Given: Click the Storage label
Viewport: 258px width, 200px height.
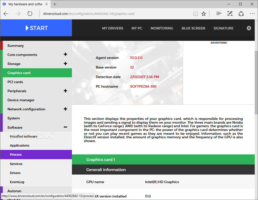Looking at the screenshot, I should [x=14, y=64].
